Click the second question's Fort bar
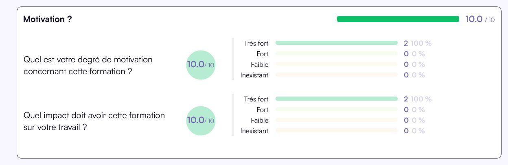The width and height of the screenshot is (508, 165). pos(337,109)
